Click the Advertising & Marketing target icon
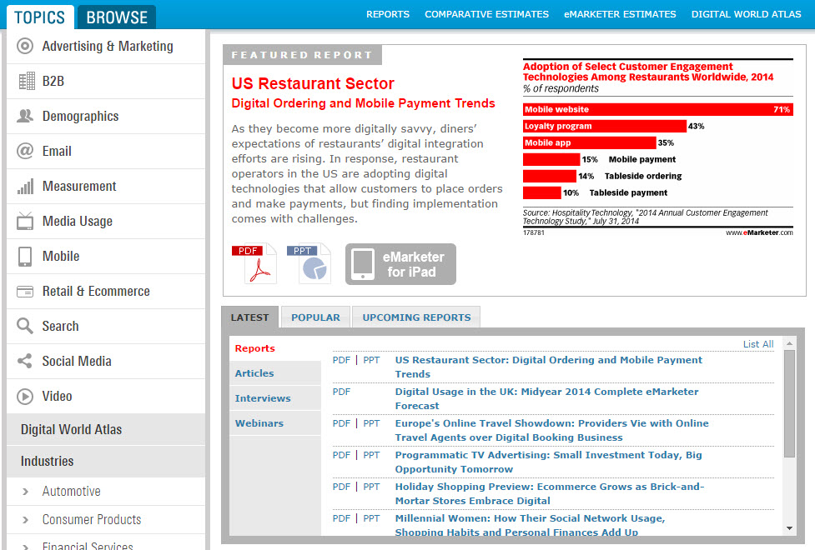Viewport: 815px width, 550px height. coord(25,46)
